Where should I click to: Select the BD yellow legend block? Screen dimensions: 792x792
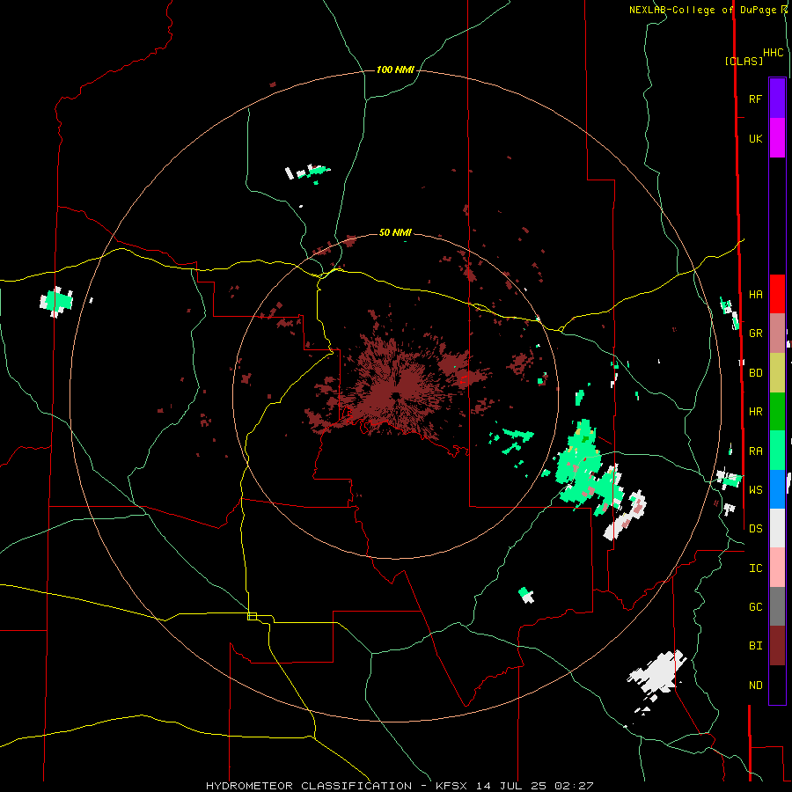(x=777, y=373)
